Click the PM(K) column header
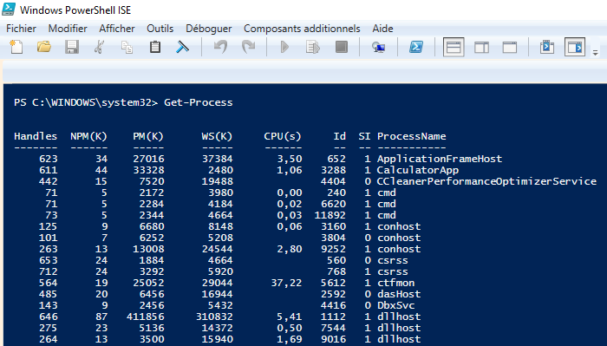The image size is (607, 346). coord(148,136)
